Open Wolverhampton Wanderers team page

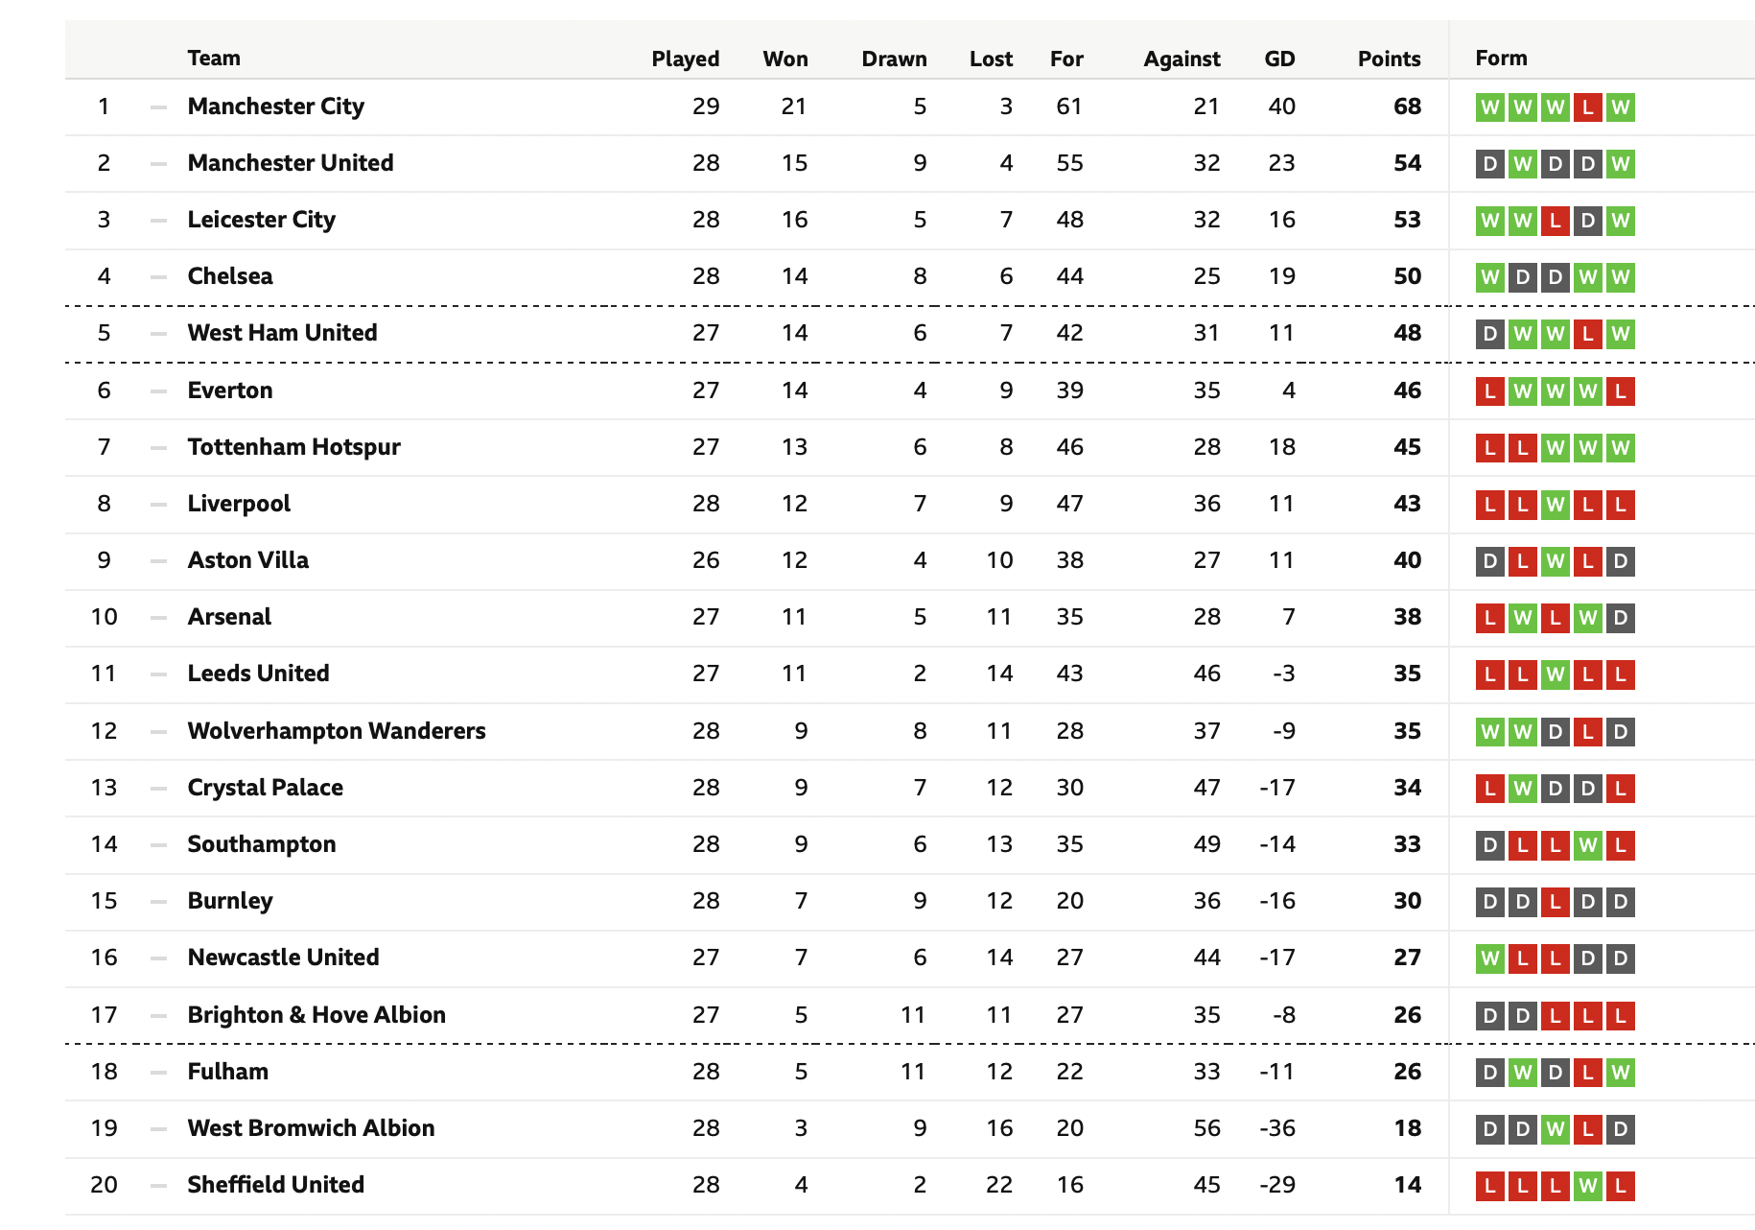tap(337, 731)
